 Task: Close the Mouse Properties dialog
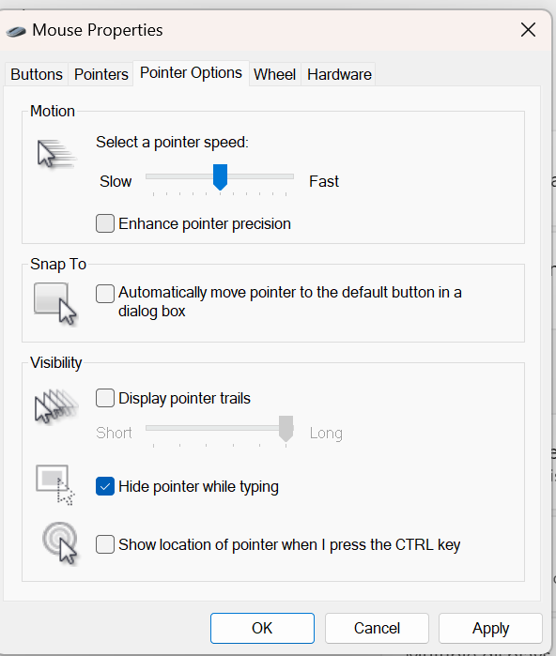click(x=528, y=30)
